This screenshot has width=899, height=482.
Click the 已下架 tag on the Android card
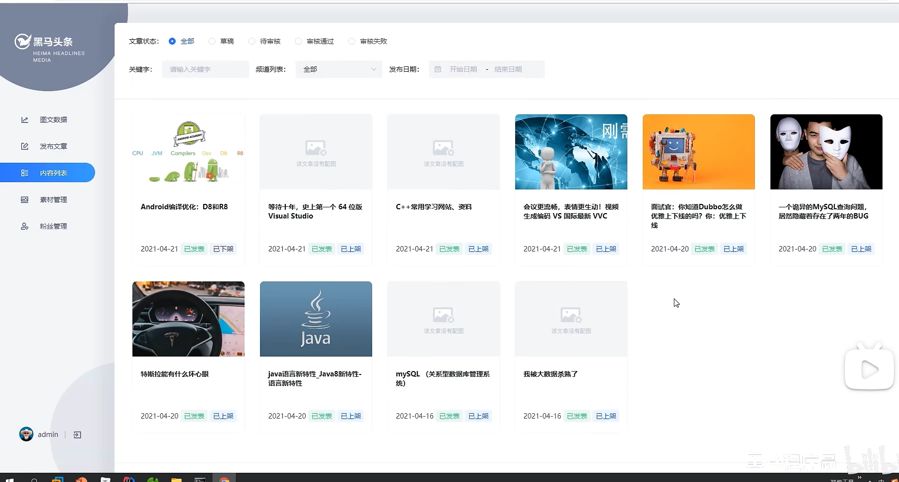coord(223,249)
